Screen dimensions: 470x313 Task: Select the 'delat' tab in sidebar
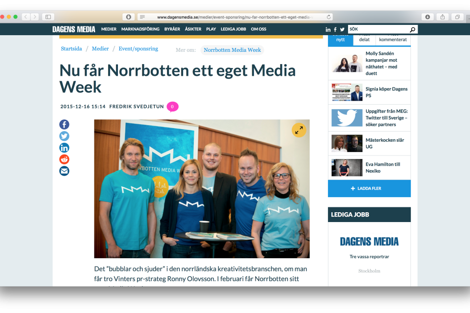click(364, 40)
